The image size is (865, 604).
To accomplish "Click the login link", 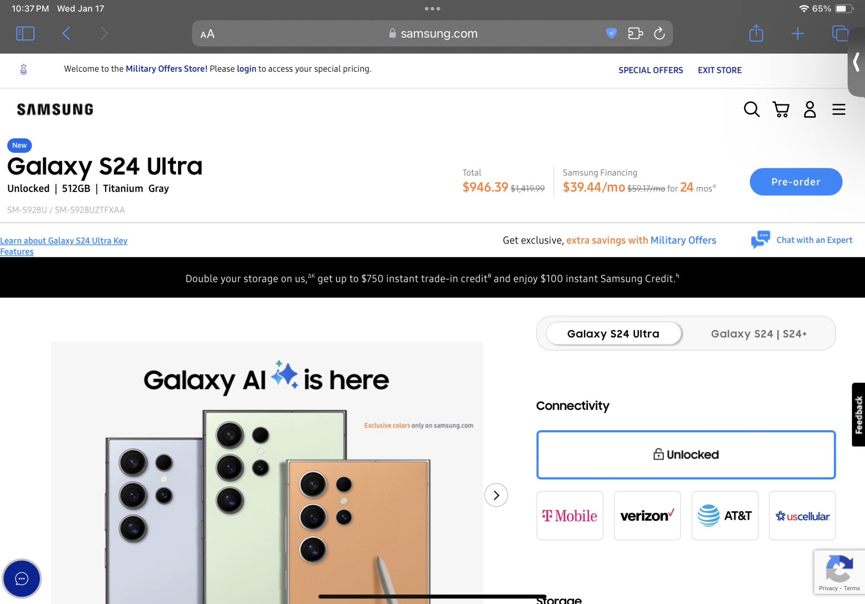I will pos(247,69).
